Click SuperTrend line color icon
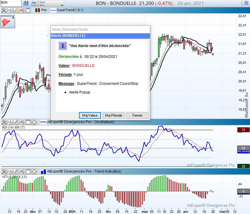Screen dimensions: 250x214 coord(53,10)
